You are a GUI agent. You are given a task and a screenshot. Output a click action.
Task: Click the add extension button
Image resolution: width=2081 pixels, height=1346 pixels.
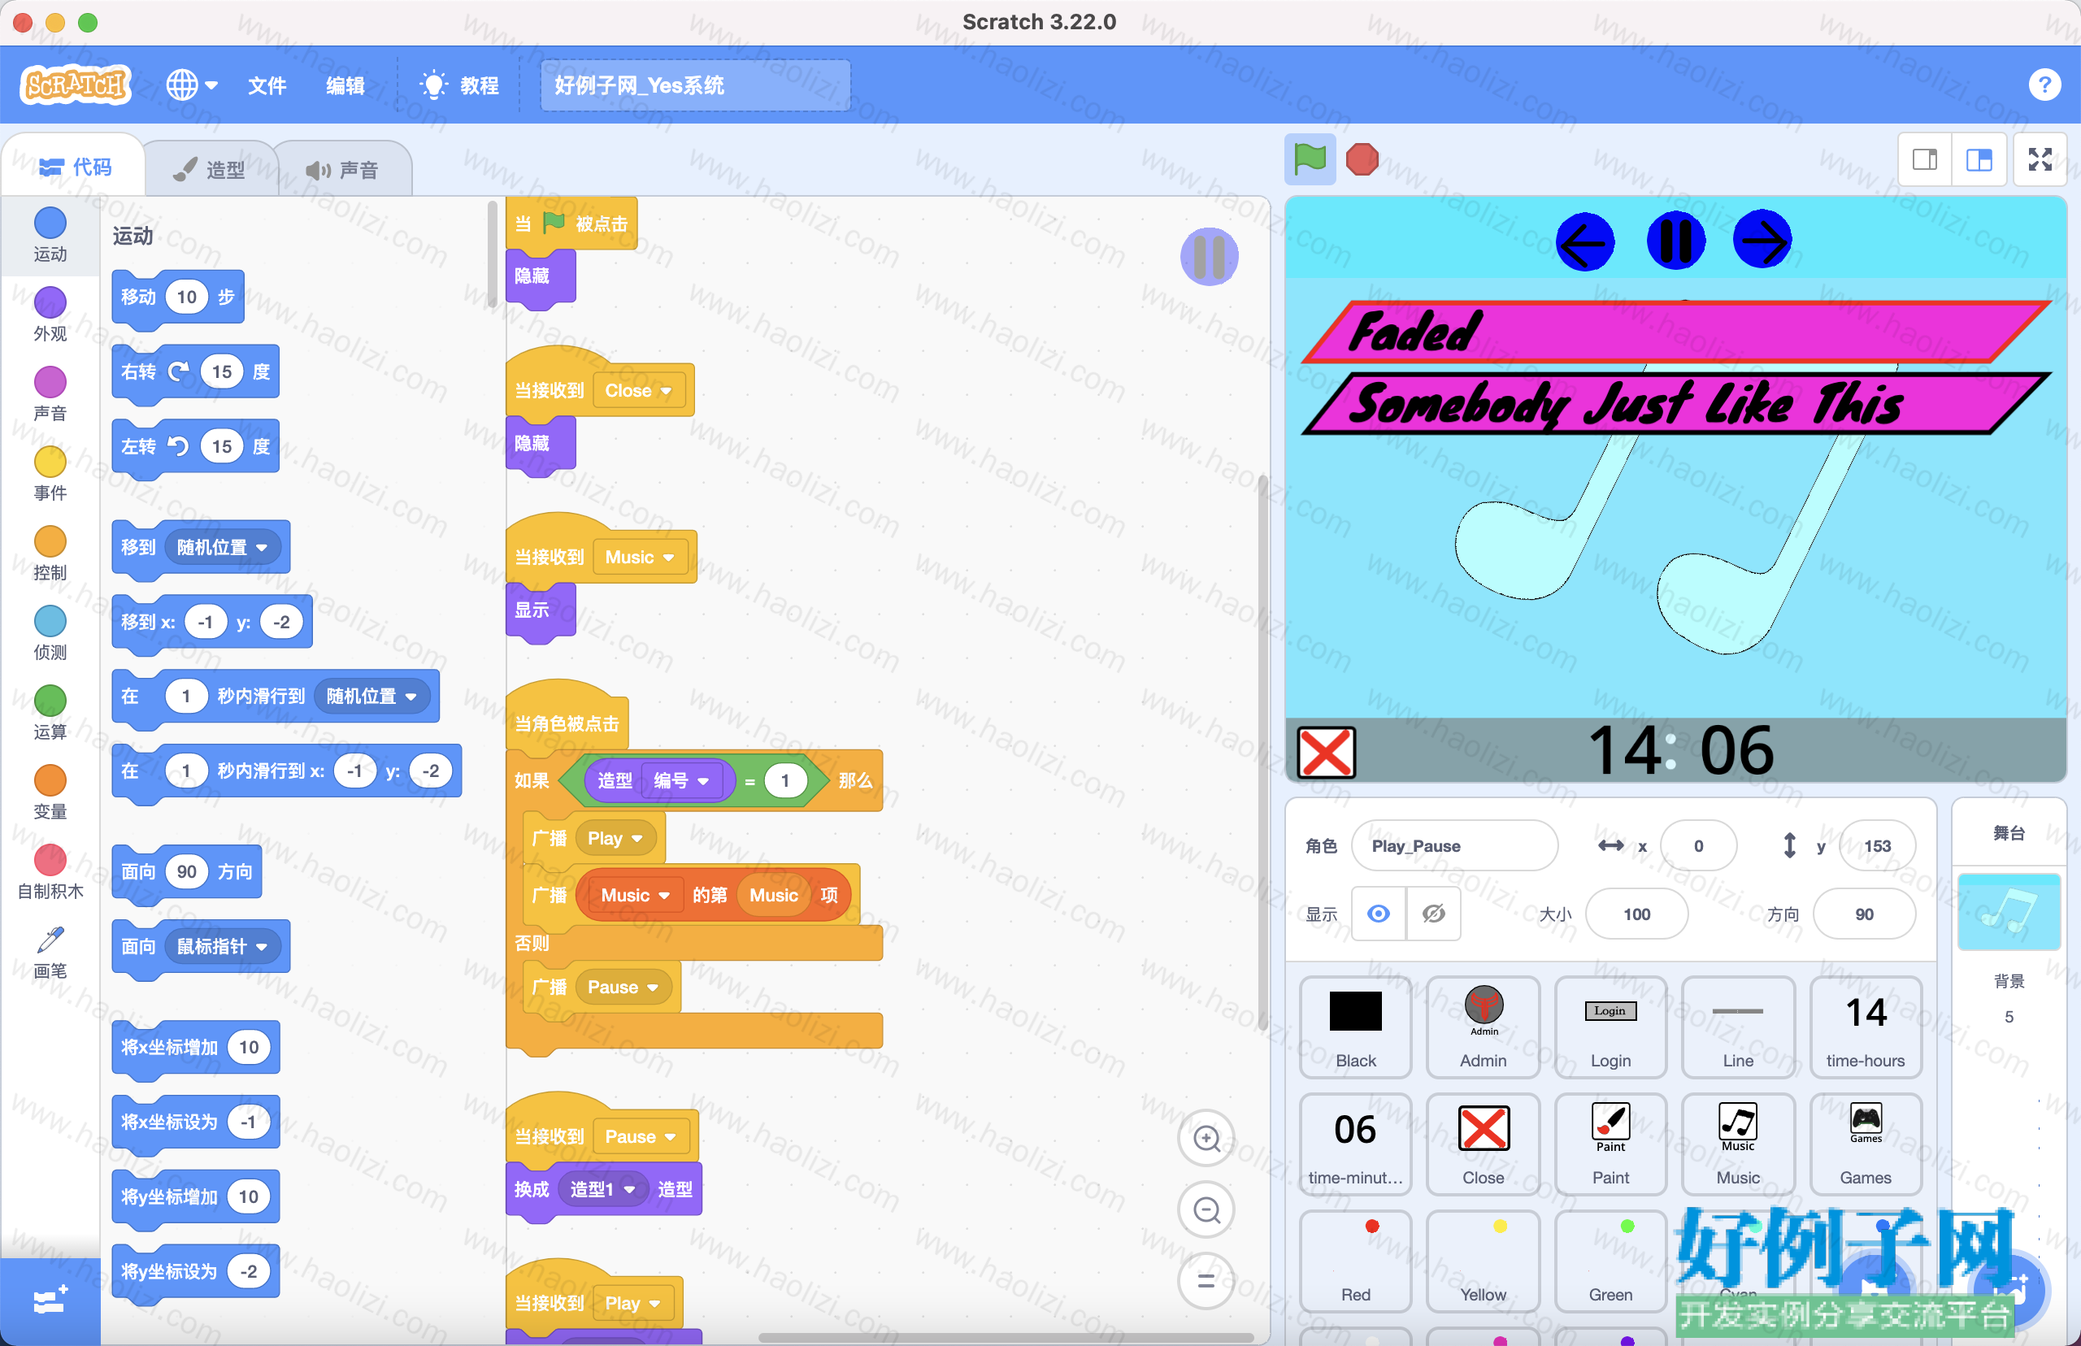coord(50,1300)
